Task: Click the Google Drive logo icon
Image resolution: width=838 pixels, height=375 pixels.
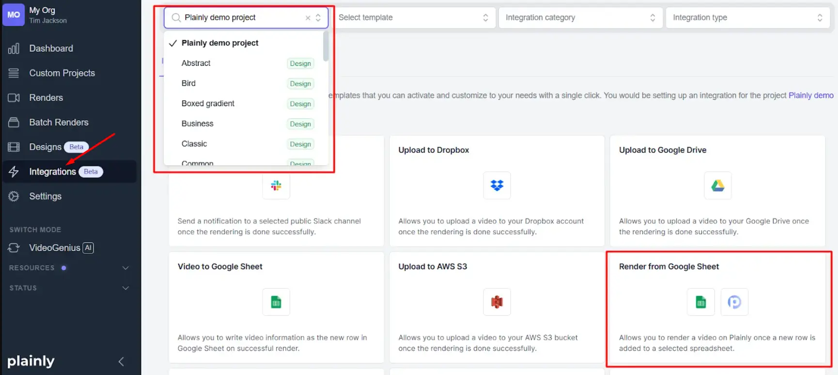Action: [x=717, y=185]
